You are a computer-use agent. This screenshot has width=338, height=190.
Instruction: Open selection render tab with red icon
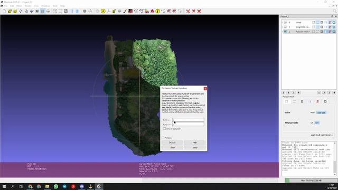[x=317, y=101]
